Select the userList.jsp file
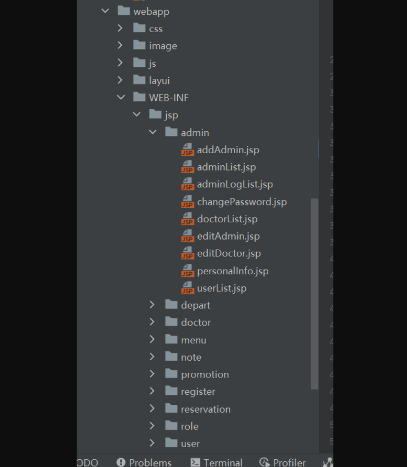407x467 pixels. pos(221,289)
